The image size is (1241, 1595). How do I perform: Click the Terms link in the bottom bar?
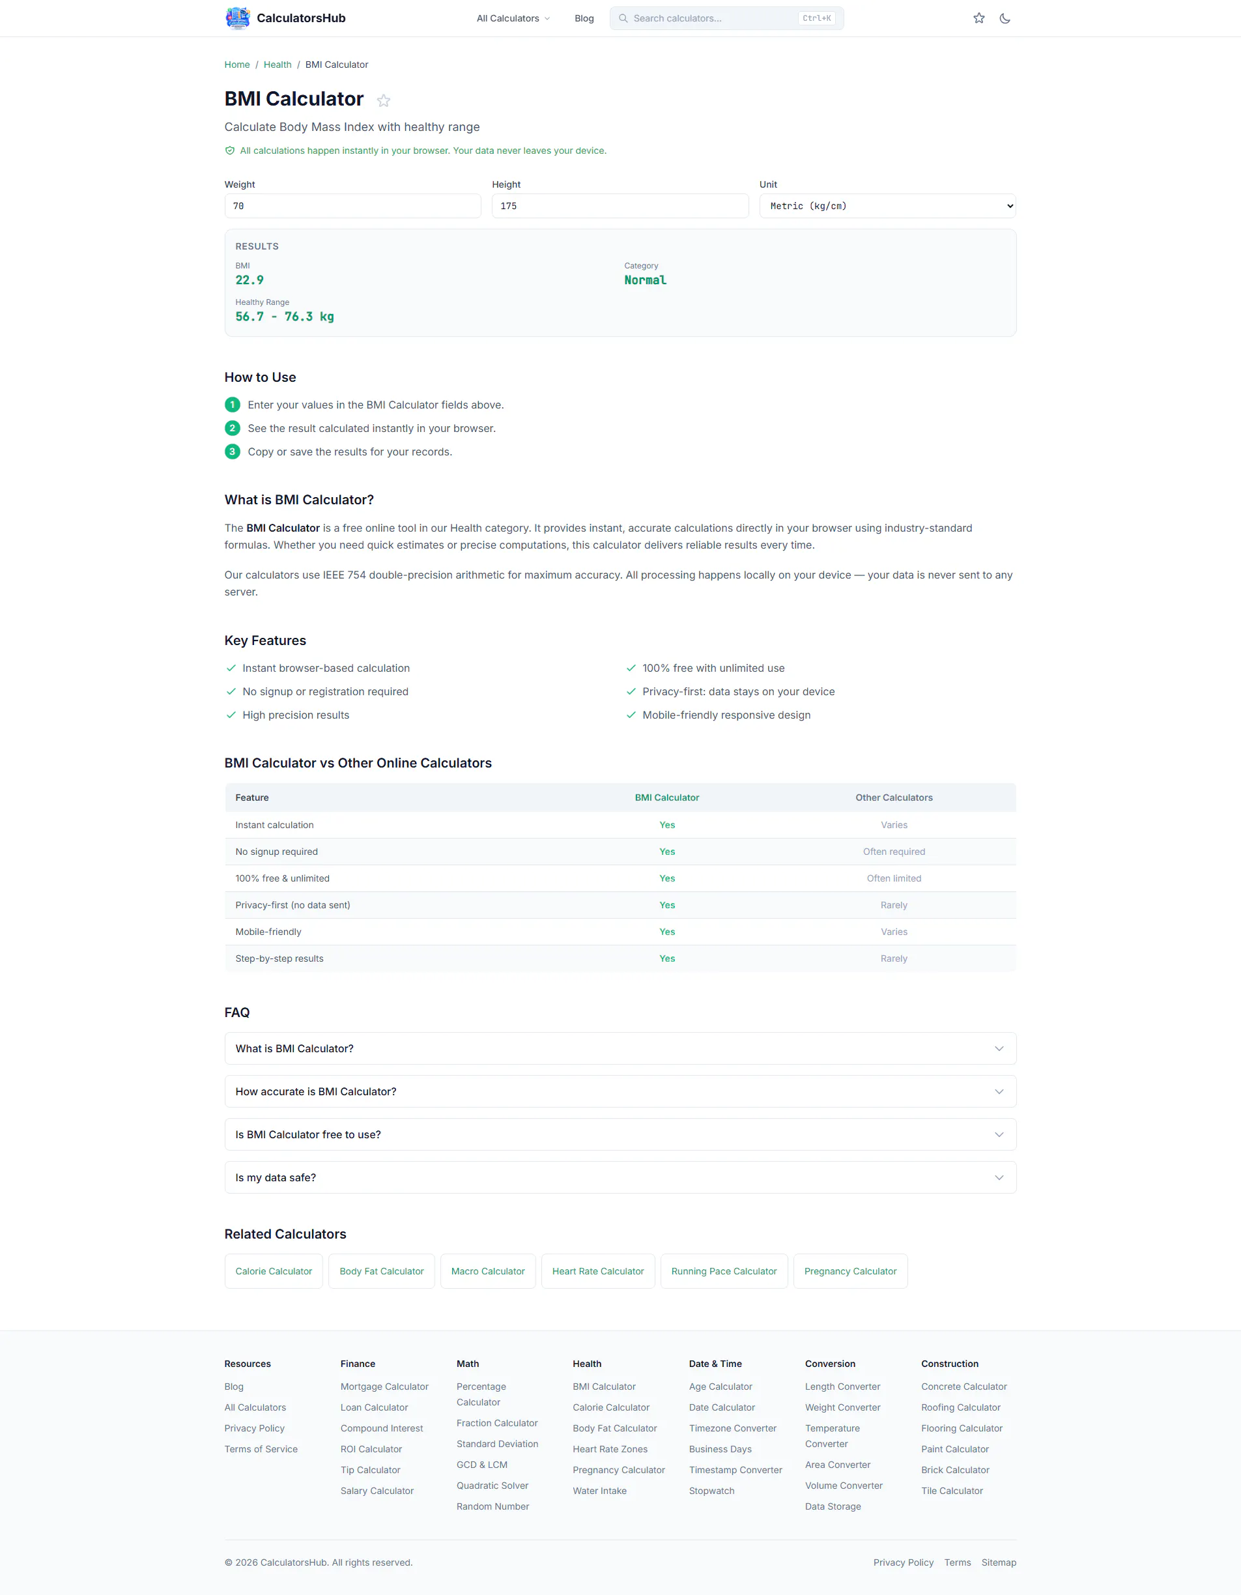point(958,1563)
